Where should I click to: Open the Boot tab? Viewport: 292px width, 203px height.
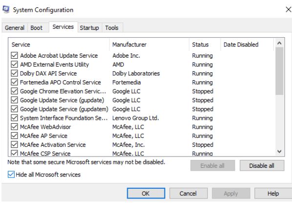37,28
